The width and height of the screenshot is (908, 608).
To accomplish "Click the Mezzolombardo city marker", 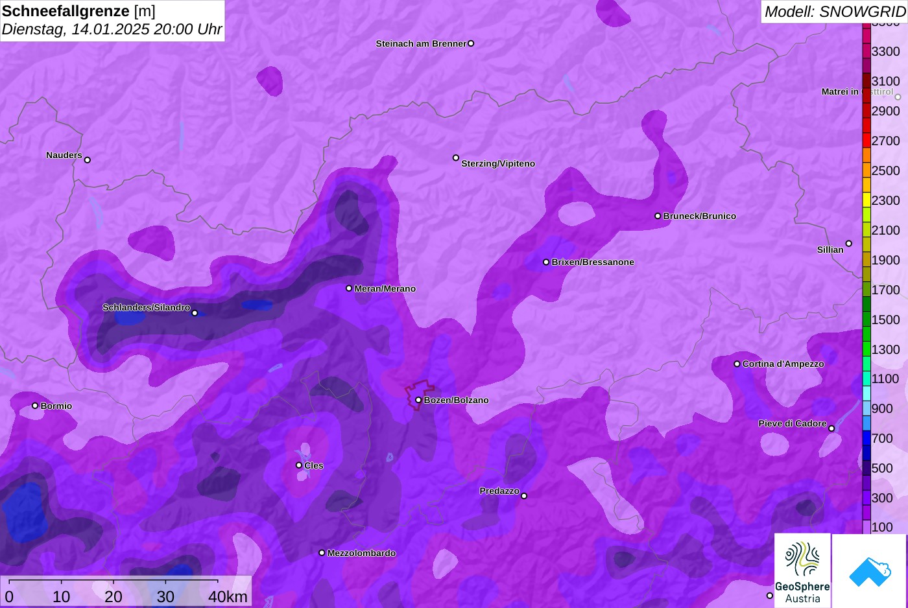I will click(322, 553).
